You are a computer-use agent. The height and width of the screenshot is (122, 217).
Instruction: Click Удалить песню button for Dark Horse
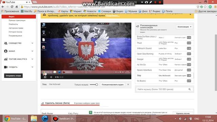[183, 113]
